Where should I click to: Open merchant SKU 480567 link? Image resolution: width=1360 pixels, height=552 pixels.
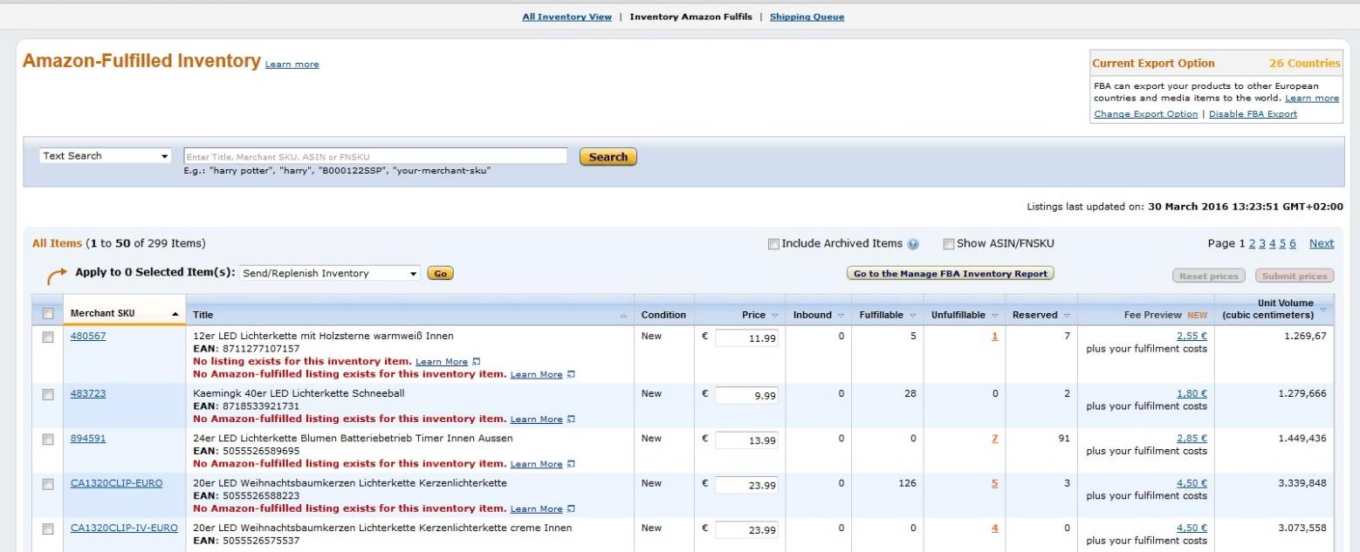tap(88, 336)
